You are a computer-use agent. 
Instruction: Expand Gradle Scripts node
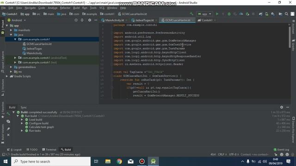7,76
